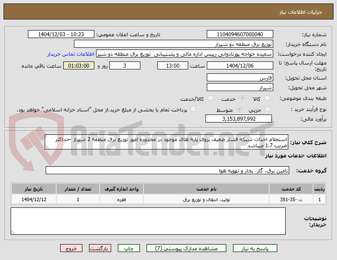Click the نام خدمت column header
The width and height of the screenshot is (337, 260).
(x=206, y=189)
